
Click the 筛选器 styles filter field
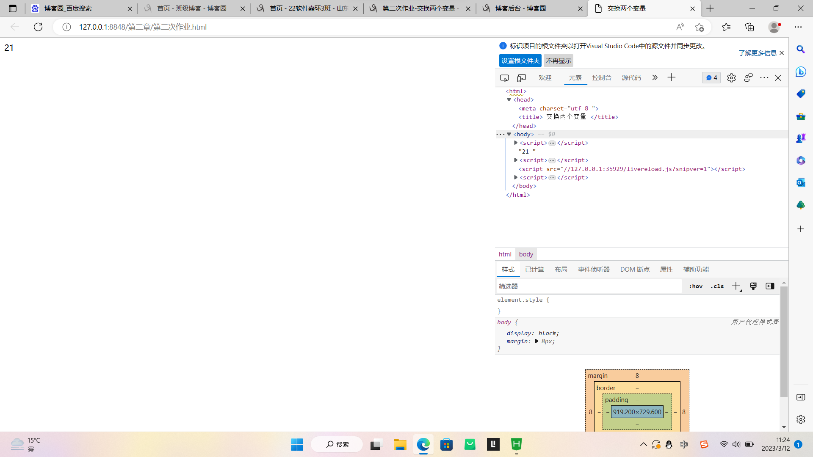pyautogui.click(x=589, y=286)
